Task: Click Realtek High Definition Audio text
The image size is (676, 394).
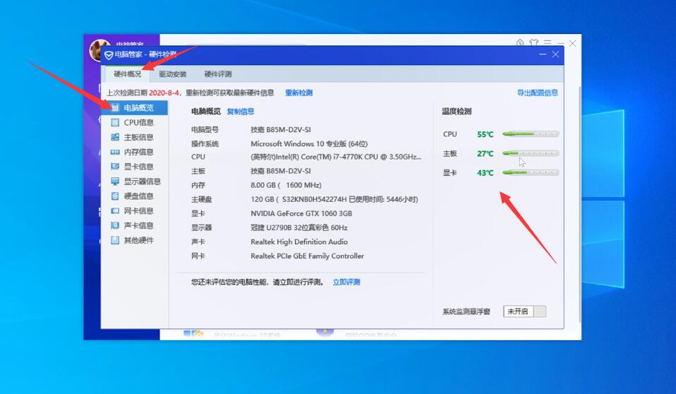Action: coord(299,242)
